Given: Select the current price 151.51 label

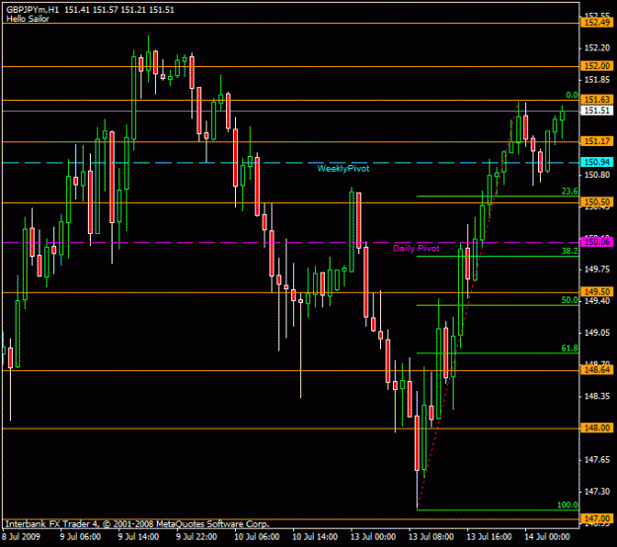Looking at the screenshot, I should click(x=597, y=111).
